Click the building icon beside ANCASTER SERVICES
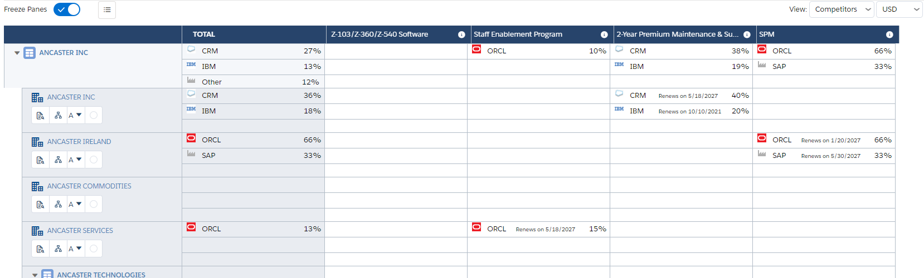 37,231
